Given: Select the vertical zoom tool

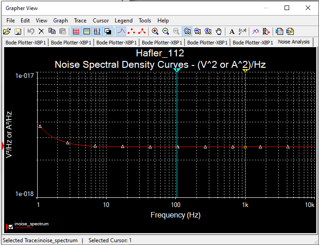Looking at the screenshot, I should (x=208, y=32).
